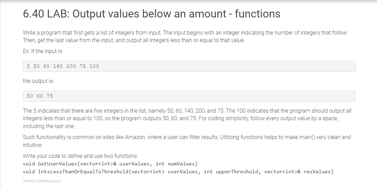Click the example input code box

pos(189,66)
